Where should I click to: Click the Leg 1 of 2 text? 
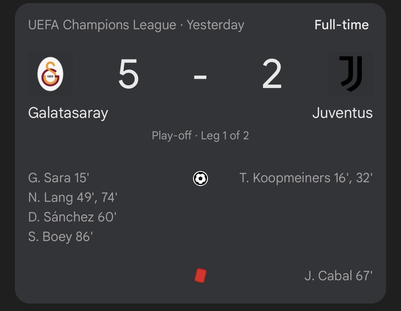click(225, 136)
